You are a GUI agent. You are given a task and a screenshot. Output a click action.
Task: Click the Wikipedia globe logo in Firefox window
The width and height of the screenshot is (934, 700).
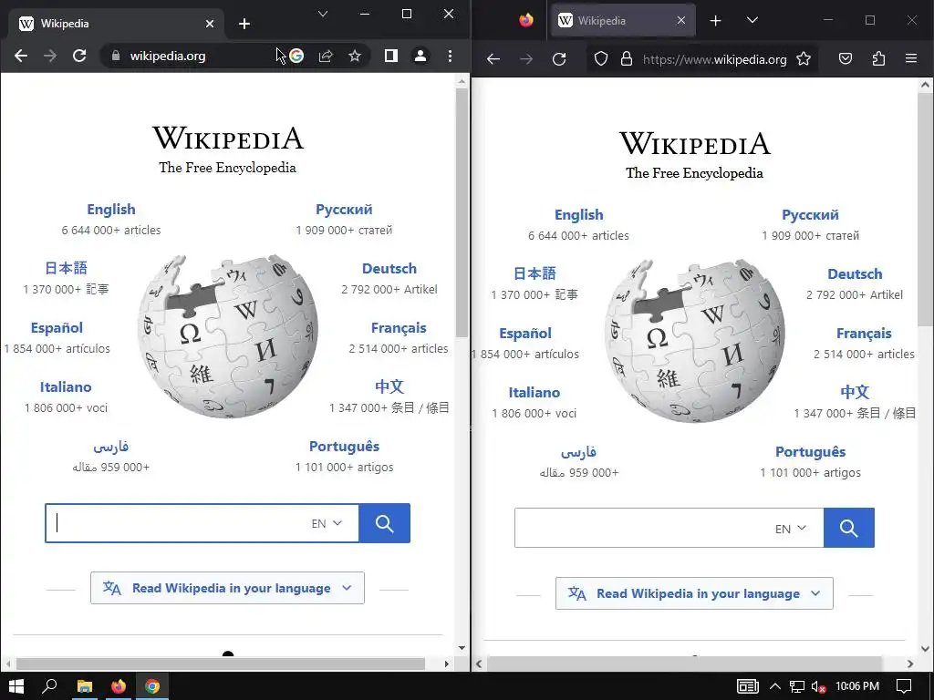tap(694, 341)
